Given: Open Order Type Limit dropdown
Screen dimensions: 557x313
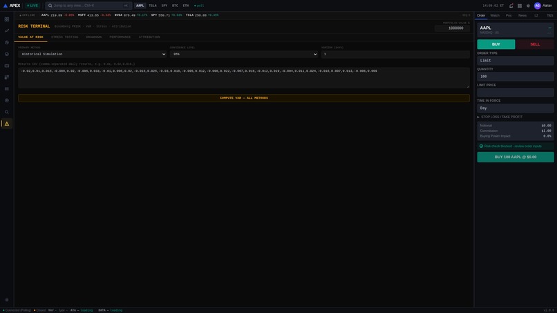Looking at the screenshot, I should tap(516, 60).
